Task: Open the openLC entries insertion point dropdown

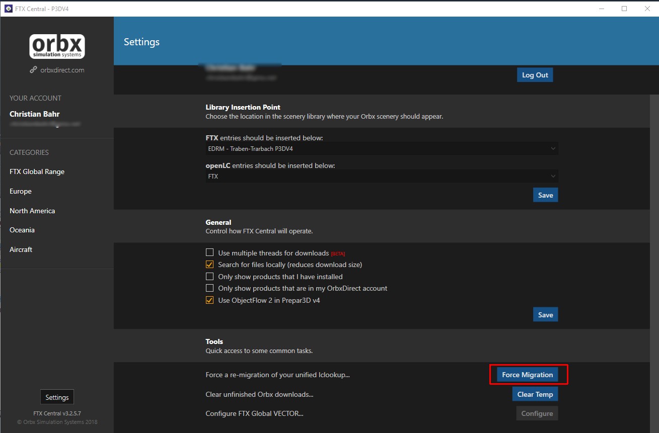Action: pos(382,177)
